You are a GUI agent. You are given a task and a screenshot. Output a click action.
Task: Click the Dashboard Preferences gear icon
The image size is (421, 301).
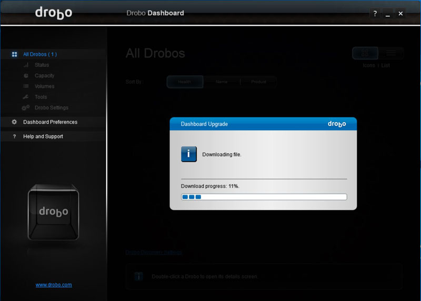(x=14, y=122)
